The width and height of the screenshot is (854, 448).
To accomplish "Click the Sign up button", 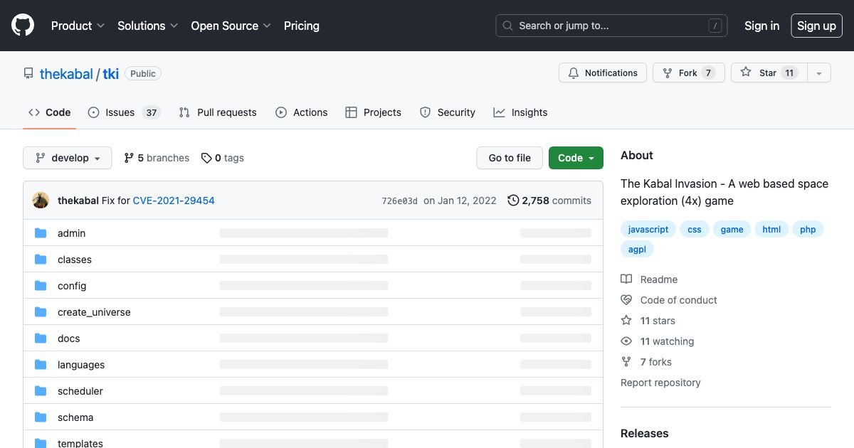I will (x=816, y=26).
